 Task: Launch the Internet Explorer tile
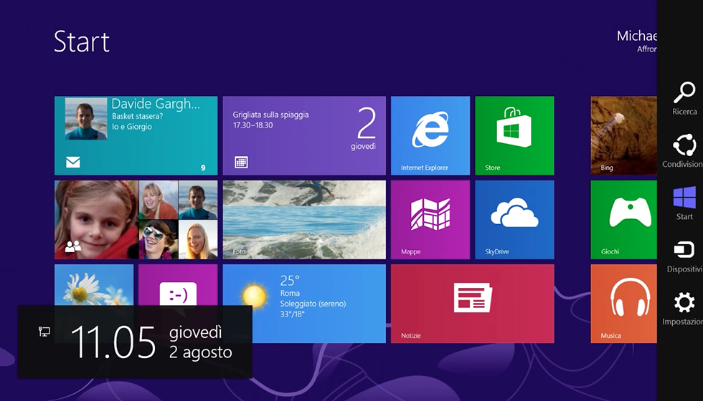tap(430, 135)
